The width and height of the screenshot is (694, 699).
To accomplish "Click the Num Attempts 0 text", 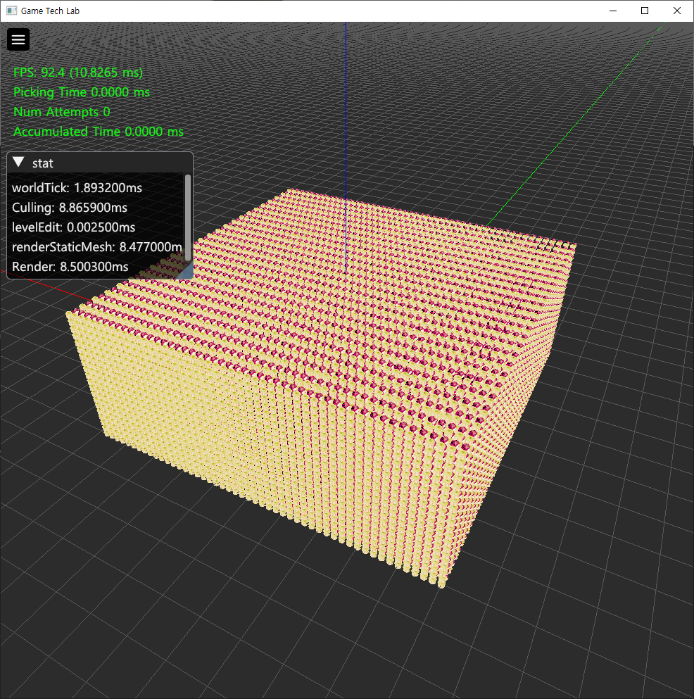I will (61, 111).
